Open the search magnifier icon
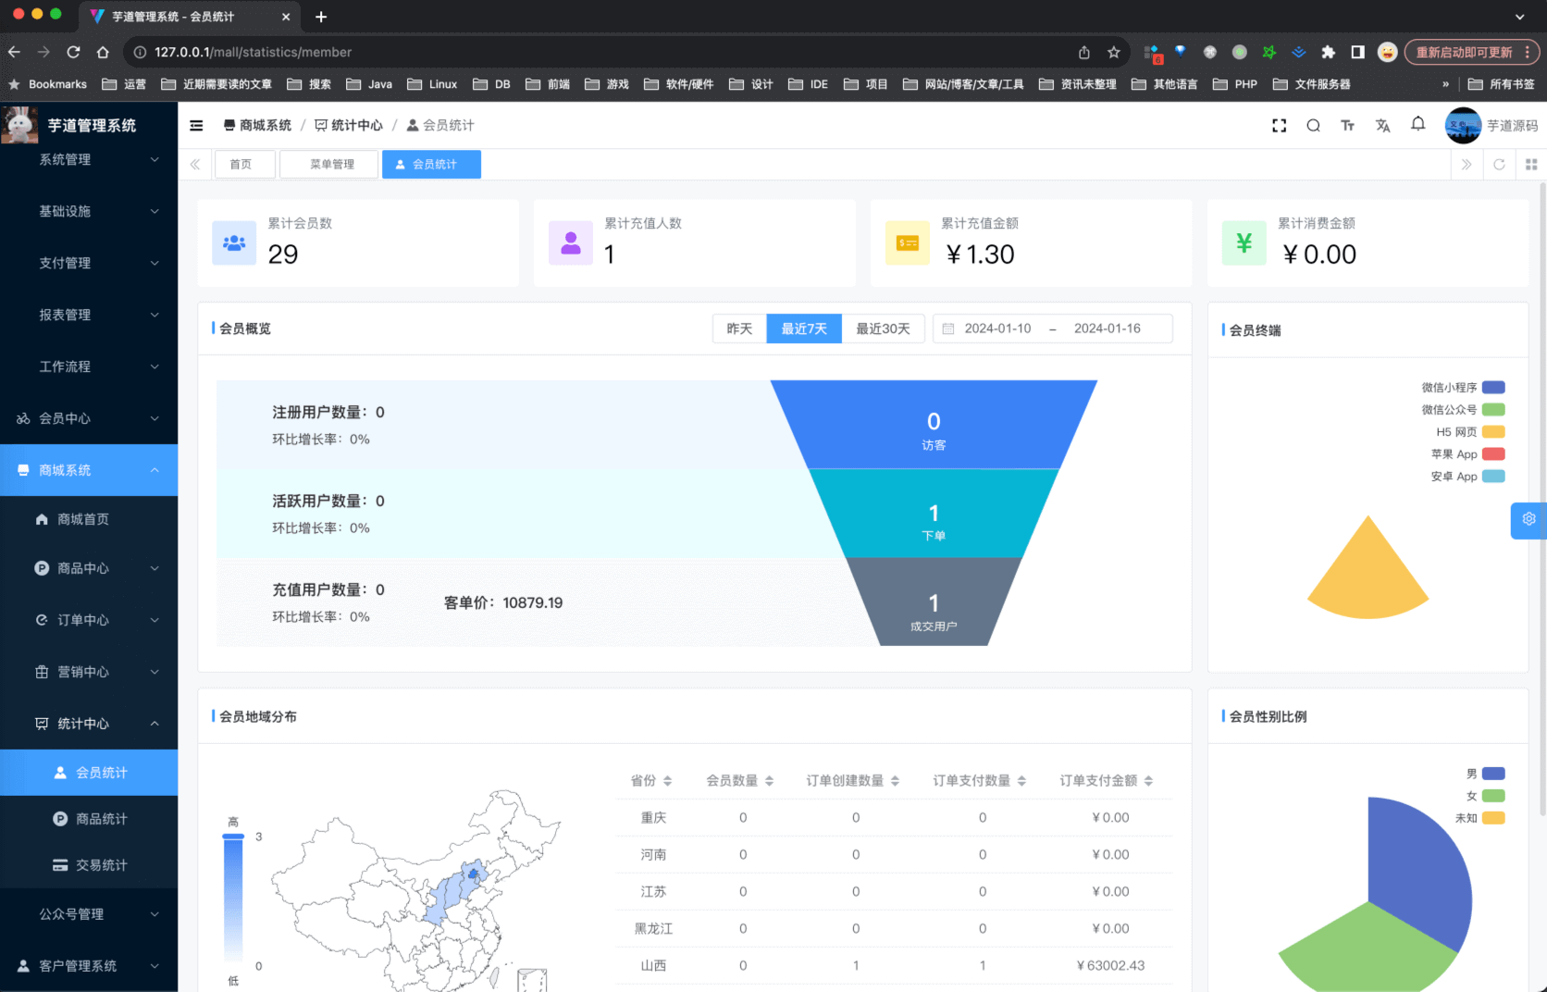The height and width of the screenshot is (992, 1547). click(1313, 126)
